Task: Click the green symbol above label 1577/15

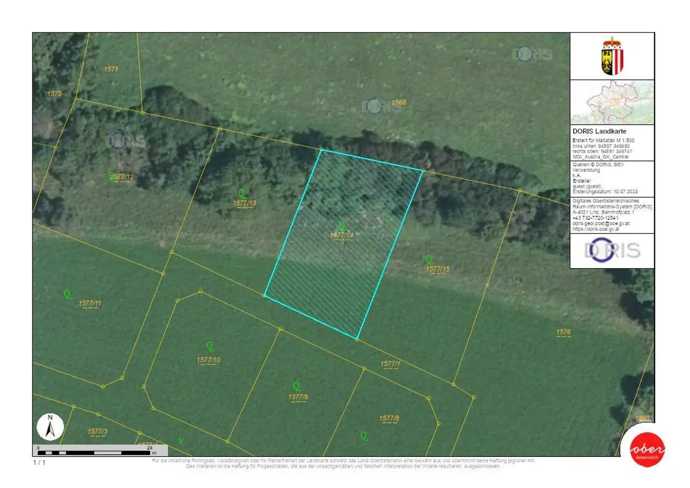Action: [429, 259]
